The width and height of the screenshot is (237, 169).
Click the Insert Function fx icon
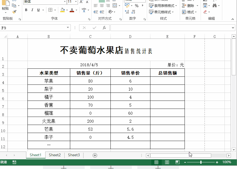click(104, 28)
